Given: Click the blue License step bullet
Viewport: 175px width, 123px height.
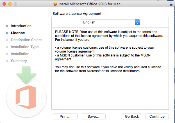Looking at the screenshot, I should click(7, 33).
